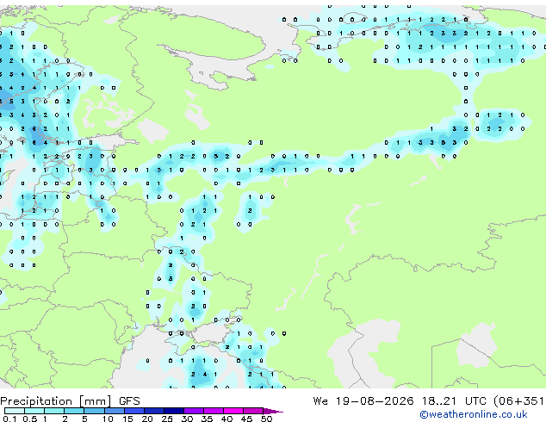Click the 40–45 mm magenta legend swatch
This screenshot has width=546, height=422.
pyautogui.click(x=233, y=411)
